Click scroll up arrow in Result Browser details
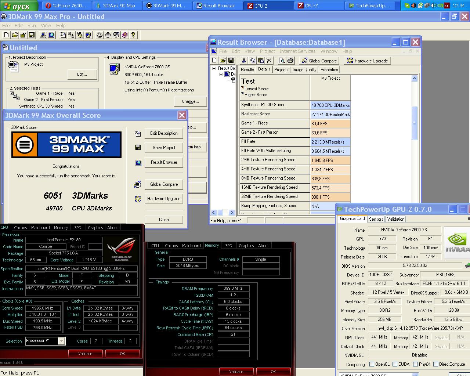The width and height of the screenshot is (470, 376). 414,78
